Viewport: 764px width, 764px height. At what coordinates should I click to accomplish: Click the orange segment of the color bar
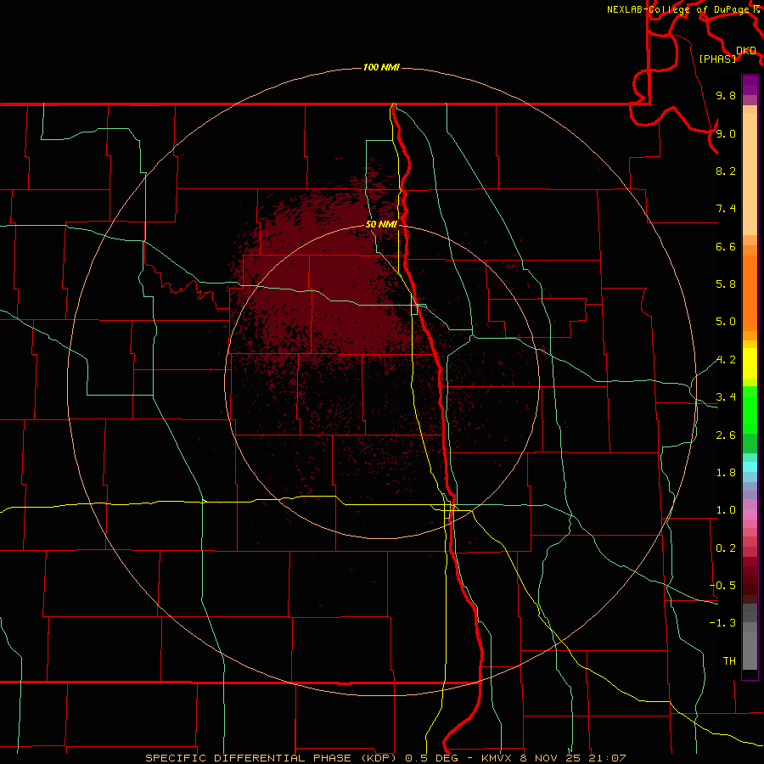click(750, 293)
